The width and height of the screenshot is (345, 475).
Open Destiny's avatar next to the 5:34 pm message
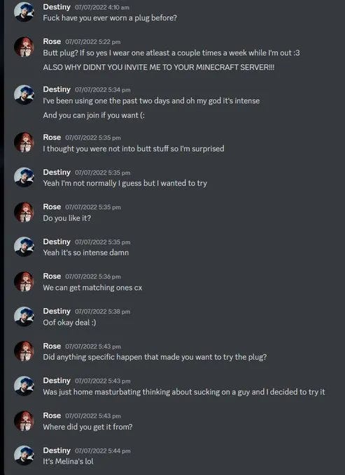tap(24, 95)
